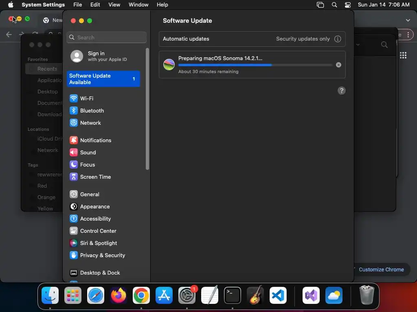Screen dimensions: 417x312
Task: Open the Edit menu
Action: (x=95, y=5)
